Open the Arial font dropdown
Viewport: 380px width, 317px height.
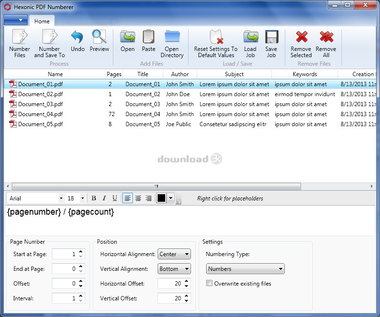[x=61, y=198]
